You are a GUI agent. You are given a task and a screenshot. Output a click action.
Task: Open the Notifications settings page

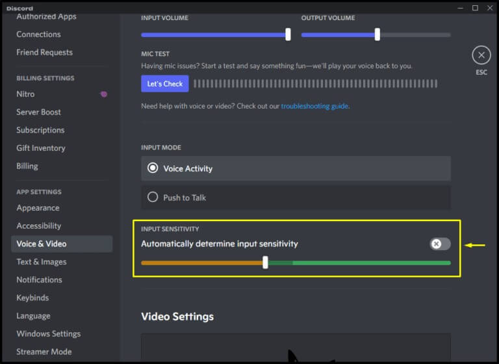40,279
